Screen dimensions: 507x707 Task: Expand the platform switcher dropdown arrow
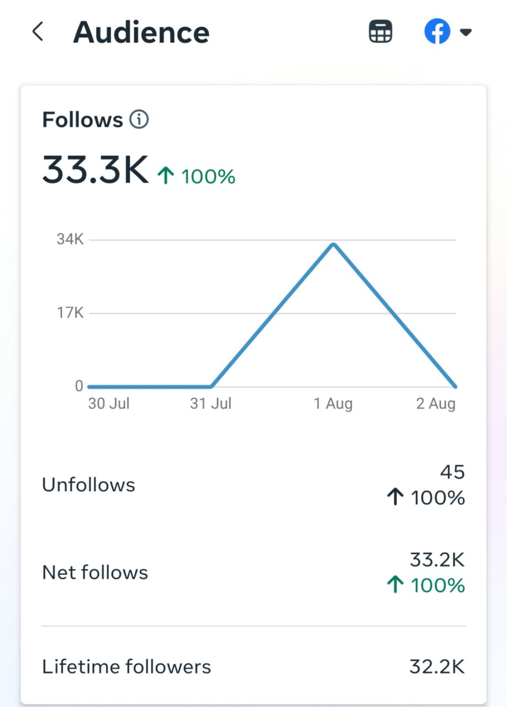coord(466,32)
